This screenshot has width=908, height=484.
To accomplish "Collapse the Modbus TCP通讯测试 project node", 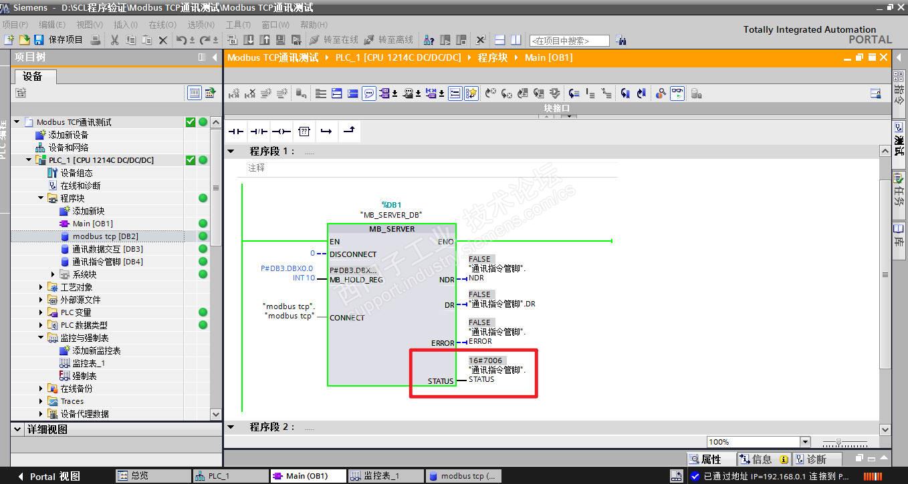I will pyautogui.click(x=17, y=122).
